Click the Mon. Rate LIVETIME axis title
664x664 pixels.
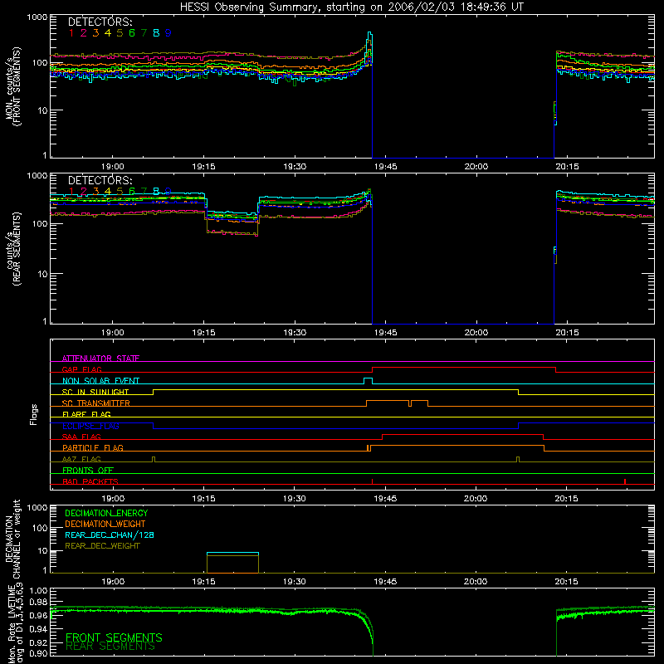(x=15, y=624)
